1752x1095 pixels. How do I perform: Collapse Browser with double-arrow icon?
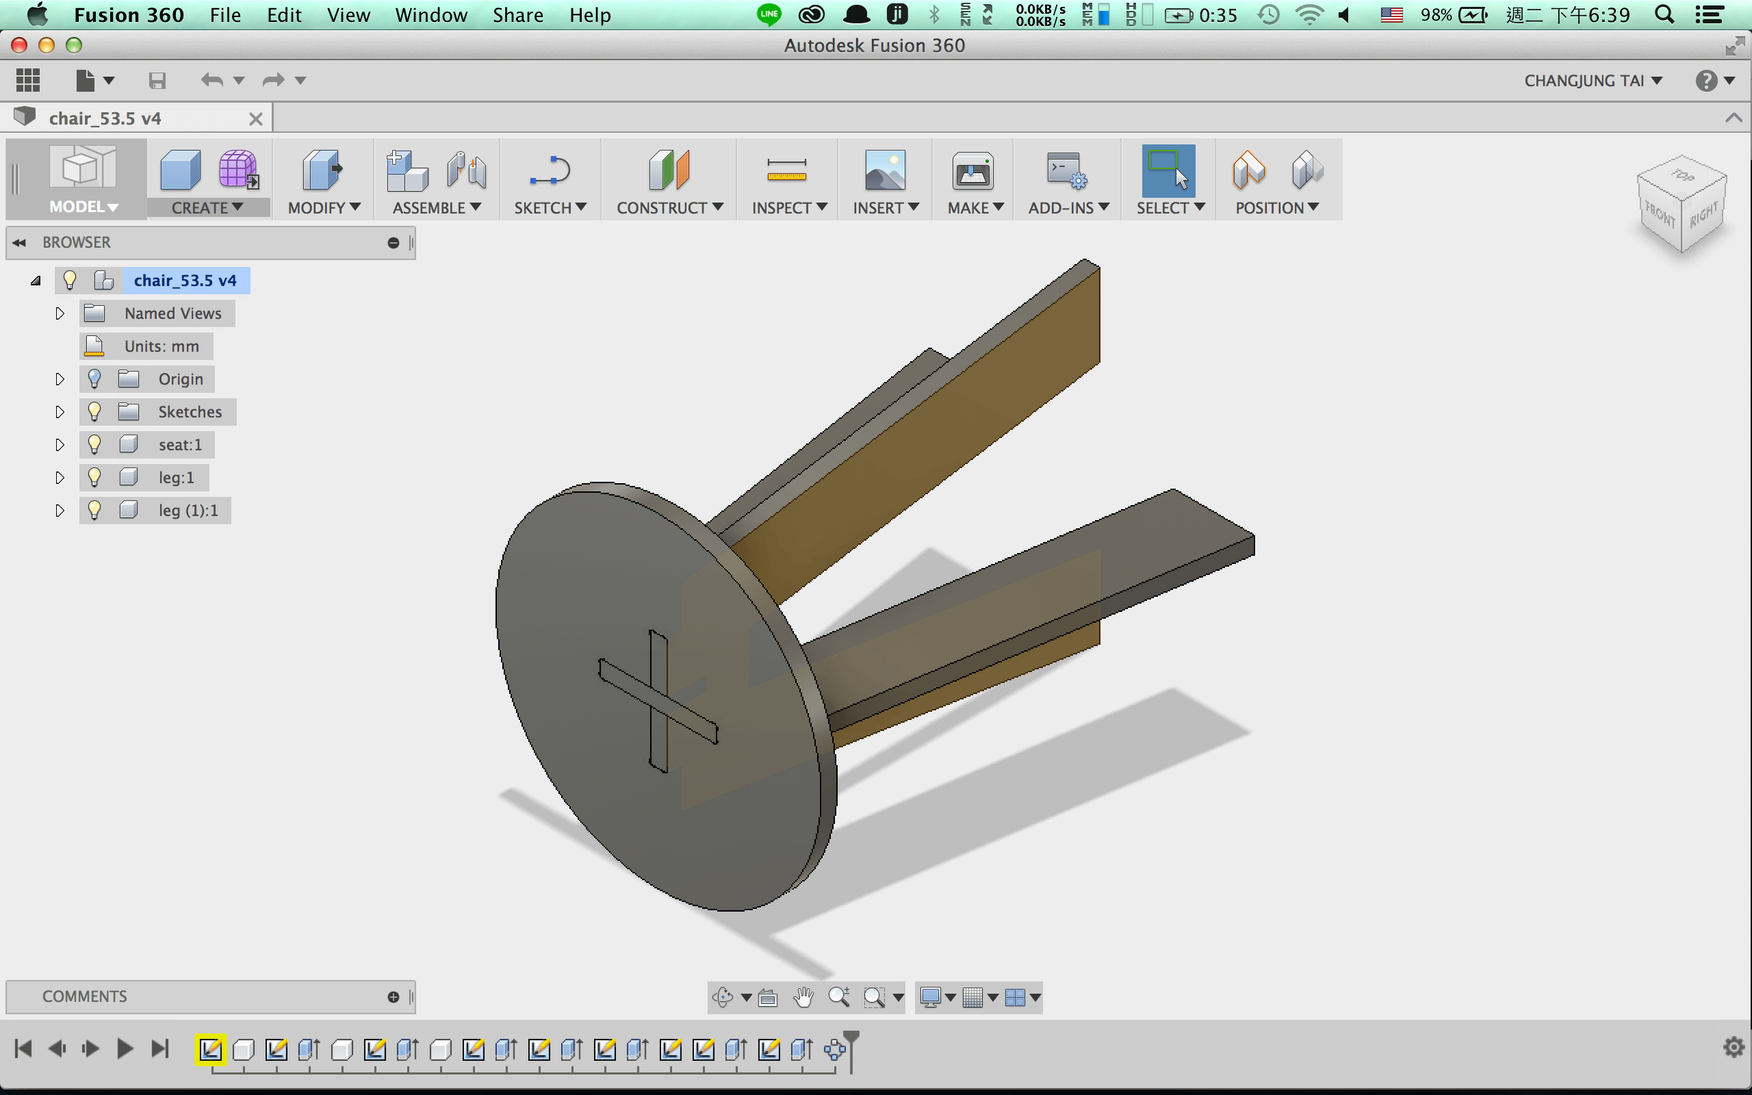click(20, 242)
